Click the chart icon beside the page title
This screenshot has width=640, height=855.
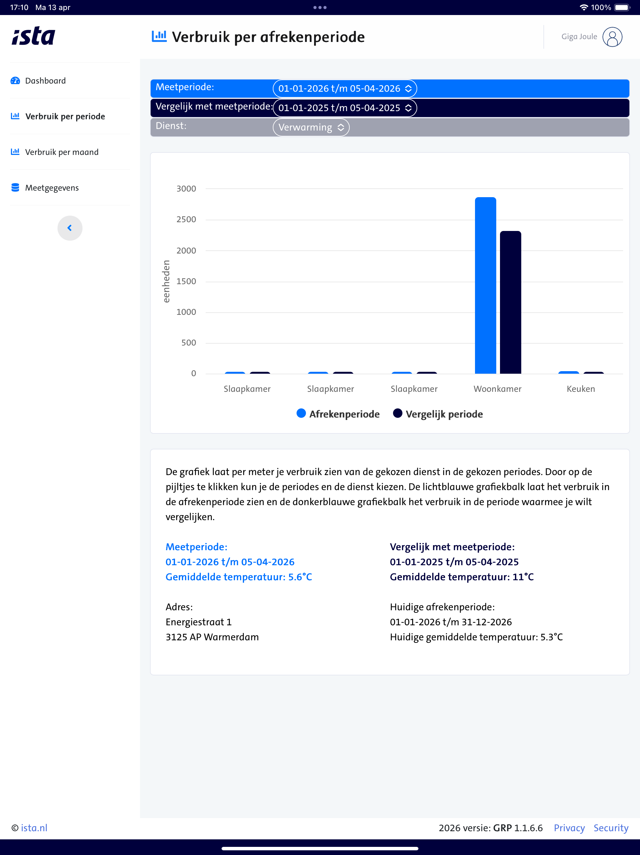[x=159, y=37]
